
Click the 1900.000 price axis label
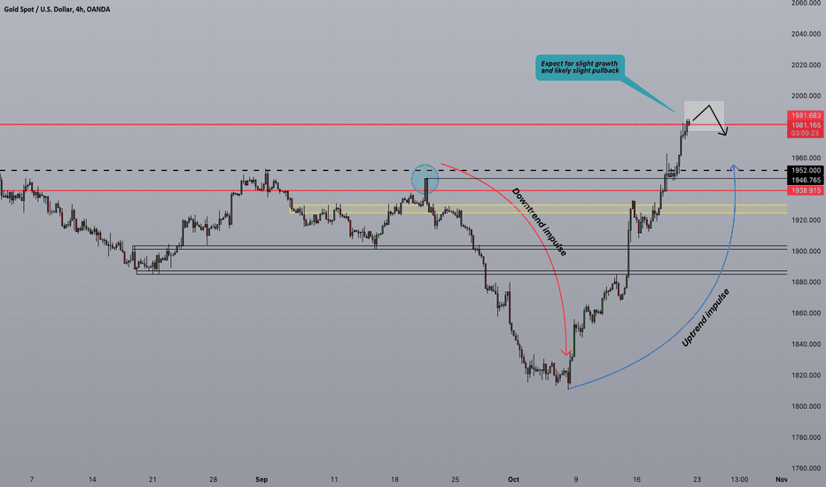(806, 251)
